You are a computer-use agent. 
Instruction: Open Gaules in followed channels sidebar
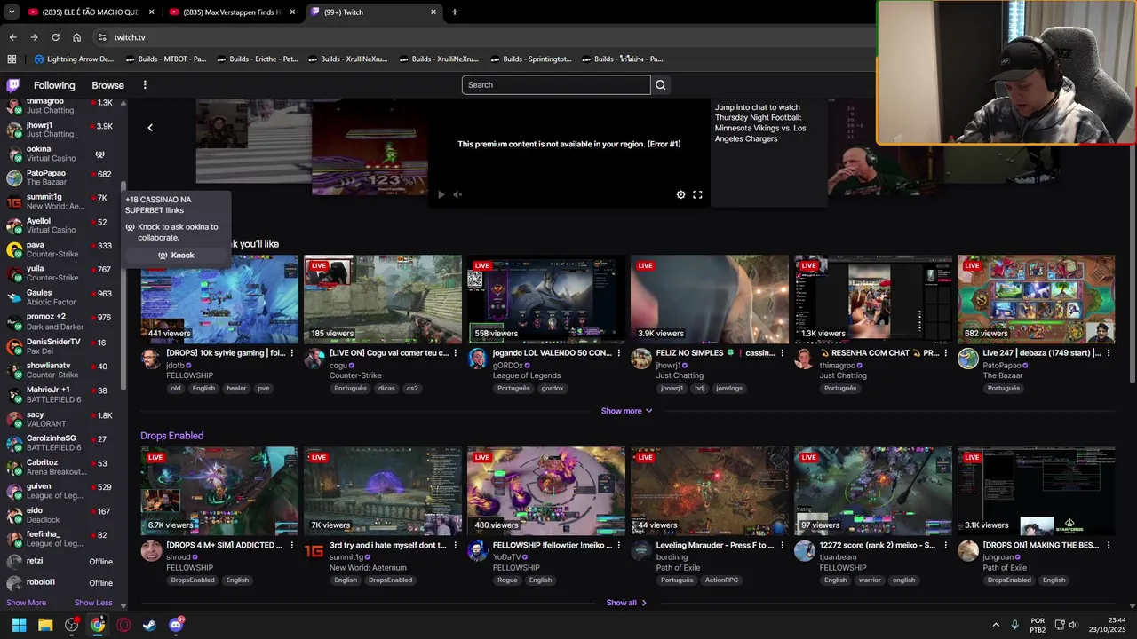(x=62, y=297)
